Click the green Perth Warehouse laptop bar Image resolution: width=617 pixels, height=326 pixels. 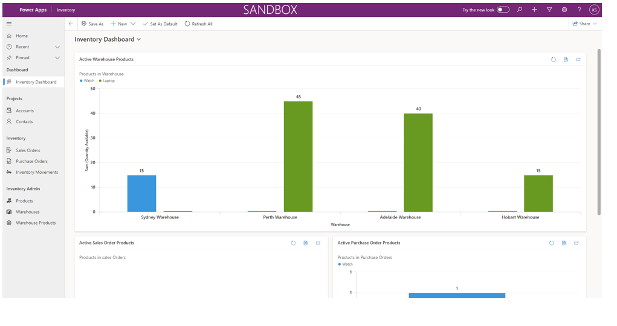[298, 156]
